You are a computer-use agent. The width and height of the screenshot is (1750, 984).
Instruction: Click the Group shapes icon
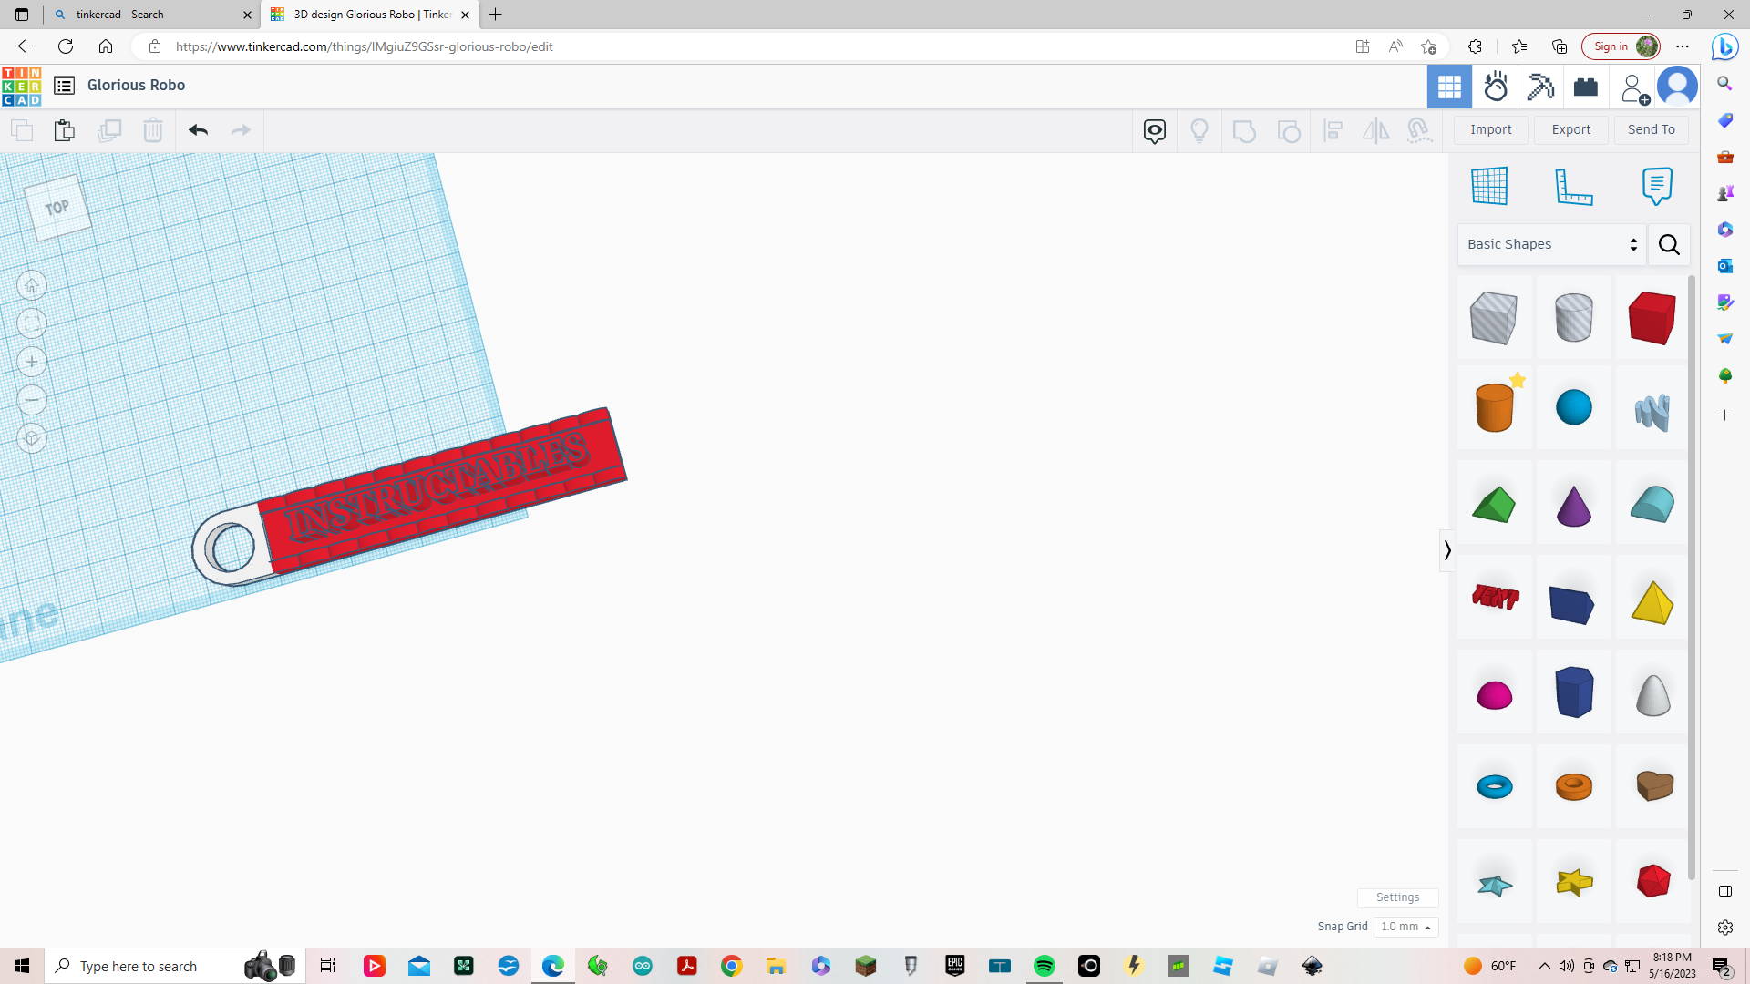click(1244, 130)
